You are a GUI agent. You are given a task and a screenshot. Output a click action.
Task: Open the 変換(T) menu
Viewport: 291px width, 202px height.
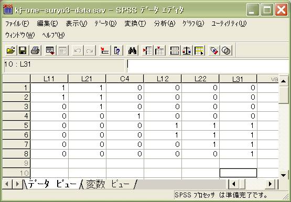[x=135, y=24]
